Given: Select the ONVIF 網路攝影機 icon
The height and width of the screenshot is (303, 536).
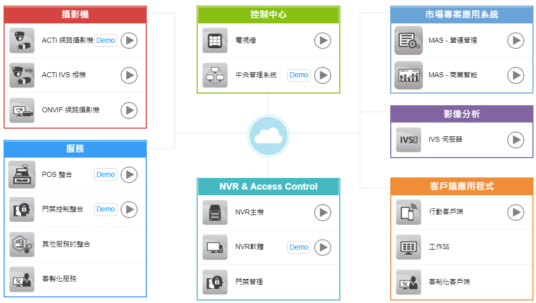Looking at the screenshot, I should point(21,110).
